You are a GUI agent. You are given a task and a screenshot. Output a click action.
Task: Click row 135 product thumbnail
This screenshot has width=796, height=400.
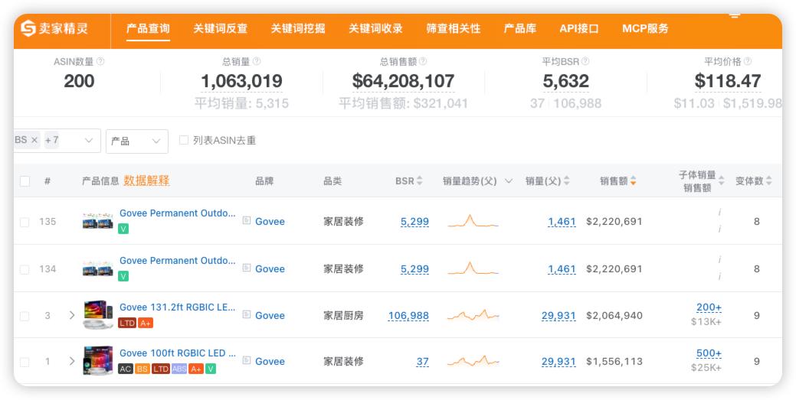tap(98, 221)
